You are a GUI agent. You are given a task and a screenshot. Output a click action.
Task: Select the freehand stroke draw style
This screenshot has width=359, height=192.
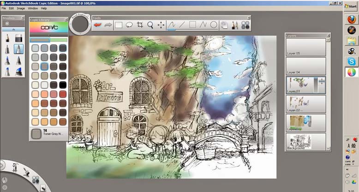172,25
